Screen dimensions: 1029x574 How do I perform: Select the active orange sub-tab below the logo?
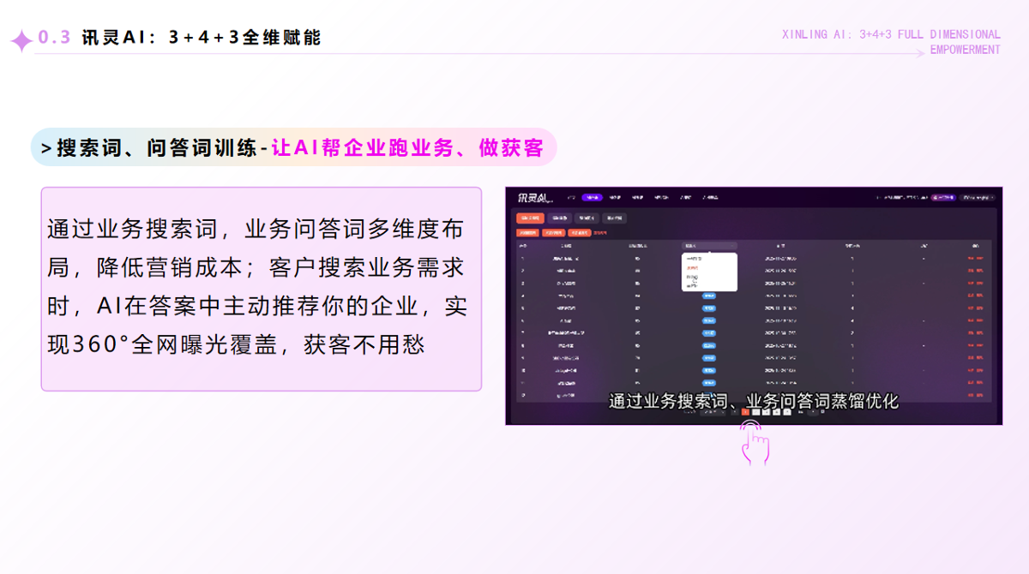coord(530,218)
